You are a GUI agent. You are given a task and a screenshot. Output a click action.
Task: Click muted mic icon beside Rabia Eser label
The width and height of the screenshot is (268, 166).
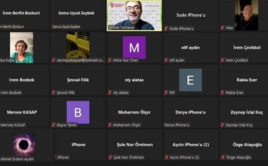pyautogui.click(x=222, y=92)
